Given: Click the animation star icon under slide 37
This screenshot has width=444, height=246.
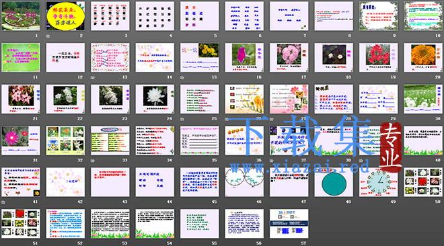Looking at the screenshot, I should coord(272,161).
